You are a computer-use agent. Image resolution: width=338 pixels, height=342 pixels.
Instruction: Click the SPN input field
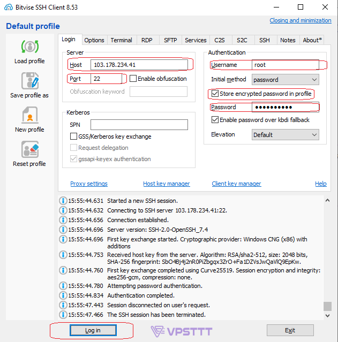coord(139,125)
